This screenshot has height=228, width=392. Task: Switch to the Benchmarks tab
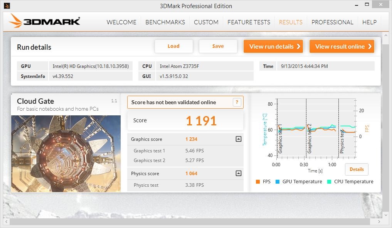(x=165, y=22)
